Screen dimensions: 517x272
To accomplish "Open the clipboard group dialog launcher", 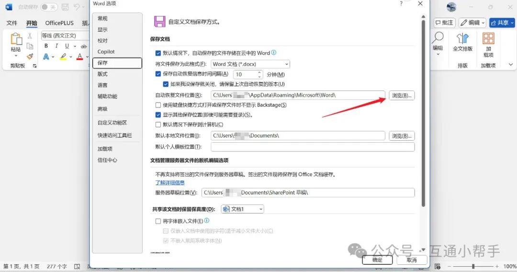I will click(34, 66).
